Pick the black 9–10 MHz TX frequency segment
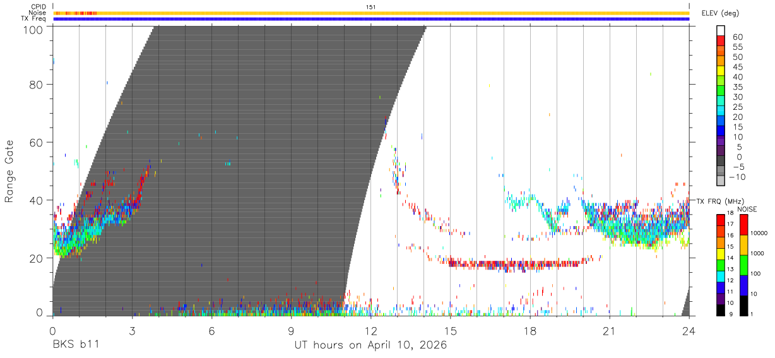Screen dimensions: 775x358 click(x=721, y=310)
